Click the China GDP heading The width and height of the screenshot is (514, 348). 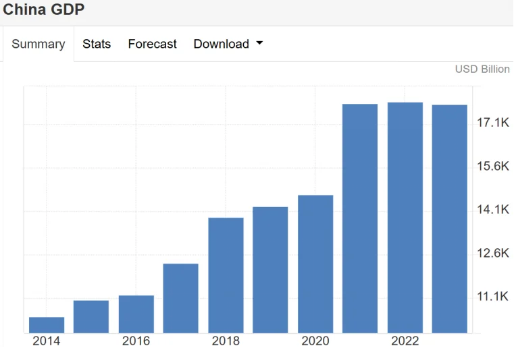(44, 10)
